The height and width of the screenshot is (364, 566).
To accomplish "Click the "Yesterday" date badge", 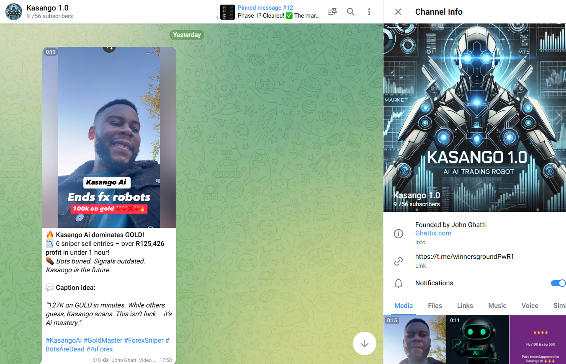I will coord(187,35).
